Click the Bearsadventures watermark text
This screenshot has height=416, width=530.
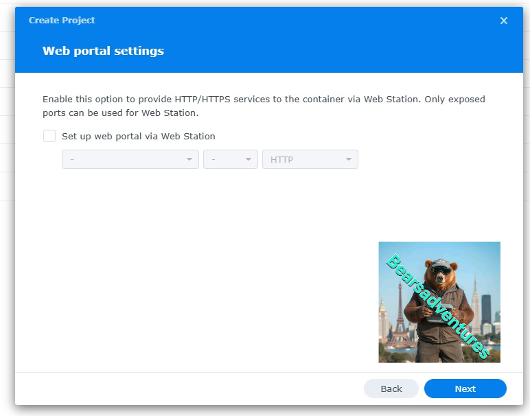[438, 306]
